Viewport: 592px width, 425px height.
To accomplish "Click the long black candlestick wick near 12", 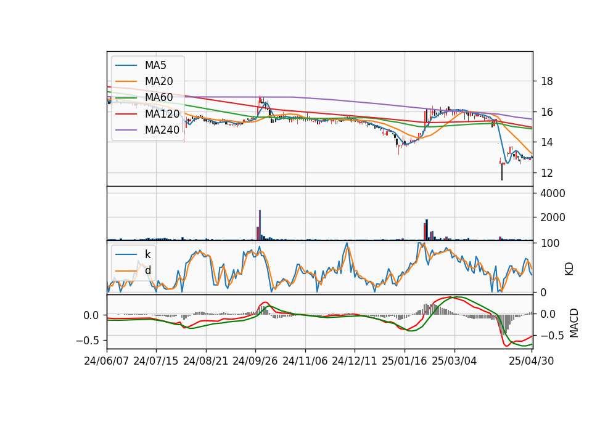I will (502, 172).
